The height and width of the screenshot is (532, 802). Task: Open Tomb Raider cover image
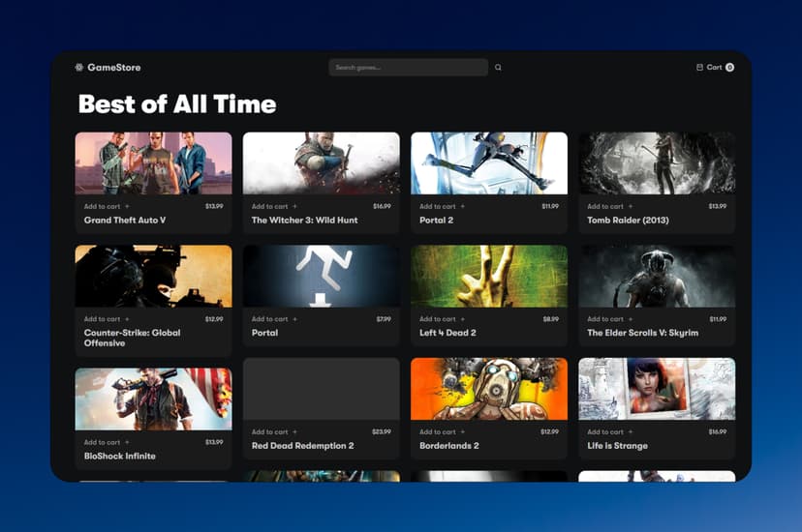click(657, 163)
